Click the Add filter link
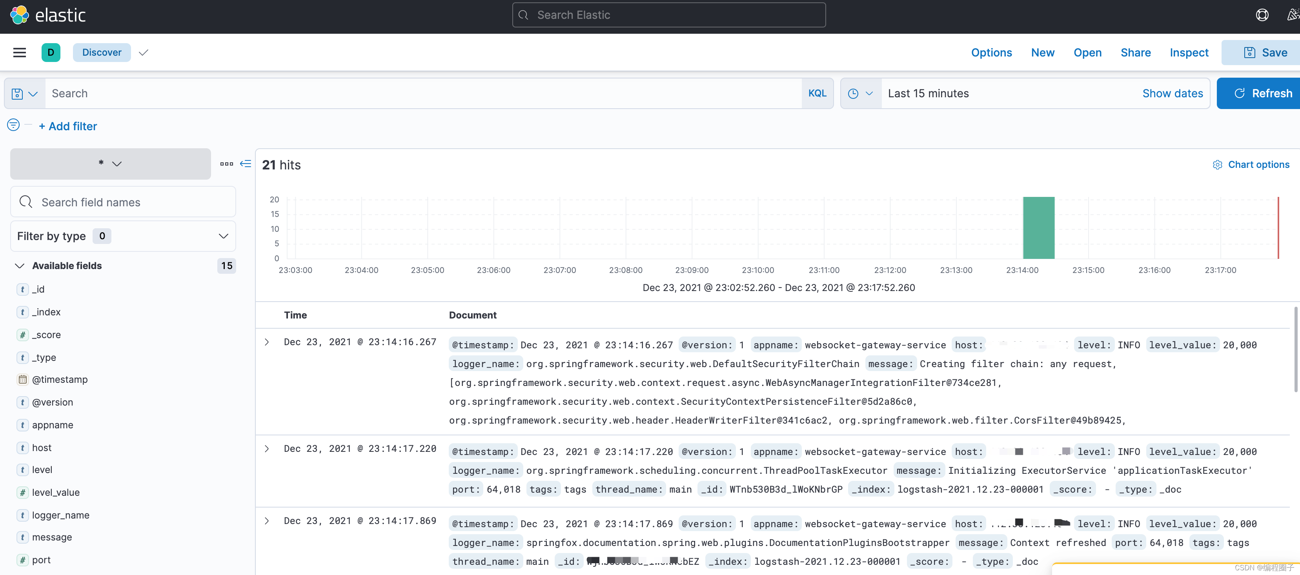 coord(67,126)
